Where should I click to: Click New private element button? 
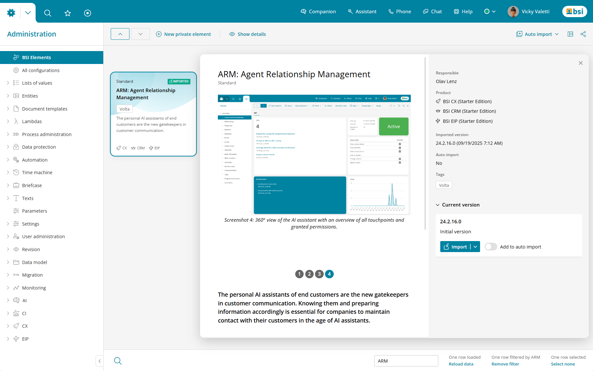tap(184, 34)
